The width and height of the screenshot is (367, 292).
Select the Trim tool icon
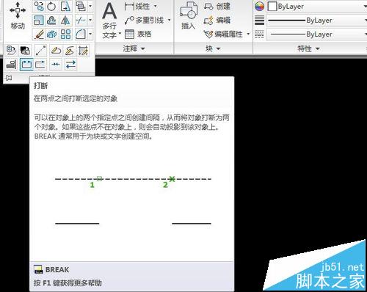pos(80,21)
